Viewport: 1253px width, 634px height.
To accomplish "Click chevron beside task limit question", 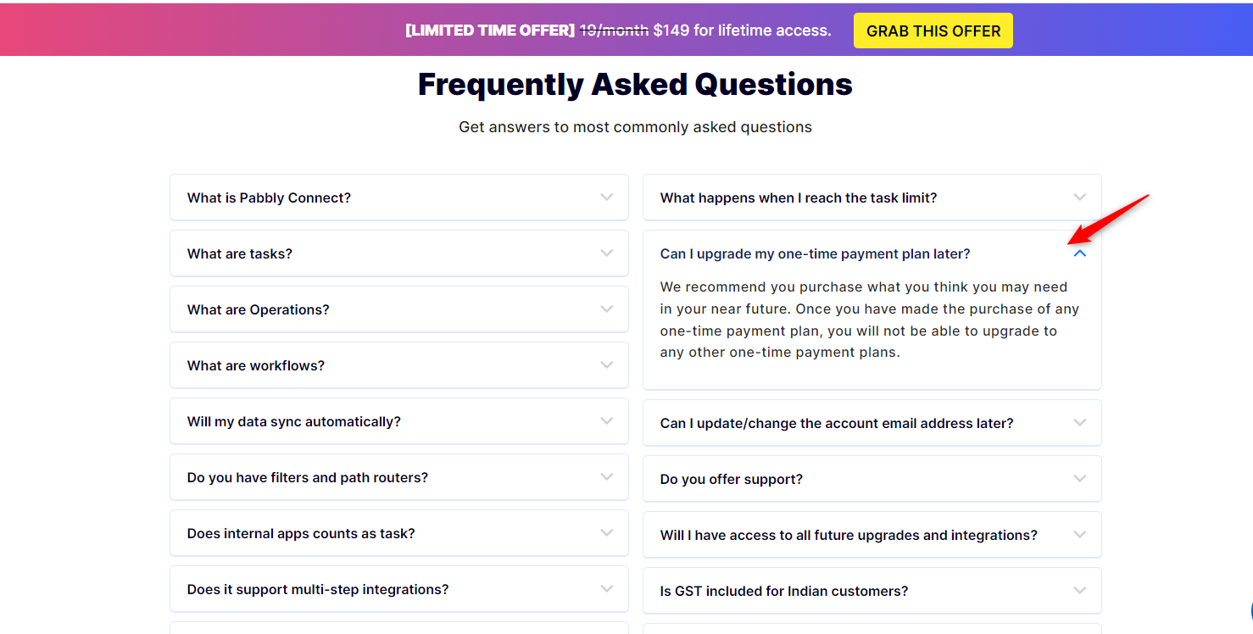I will point(1080,197).
